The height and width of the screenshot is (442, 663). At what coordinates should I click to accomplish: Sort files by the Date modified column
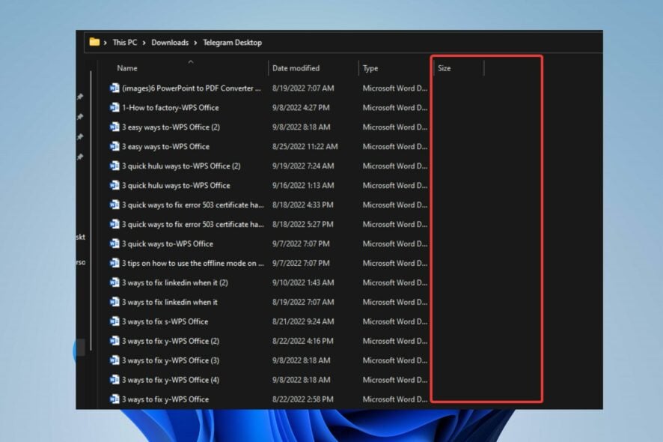pos(296,68)
